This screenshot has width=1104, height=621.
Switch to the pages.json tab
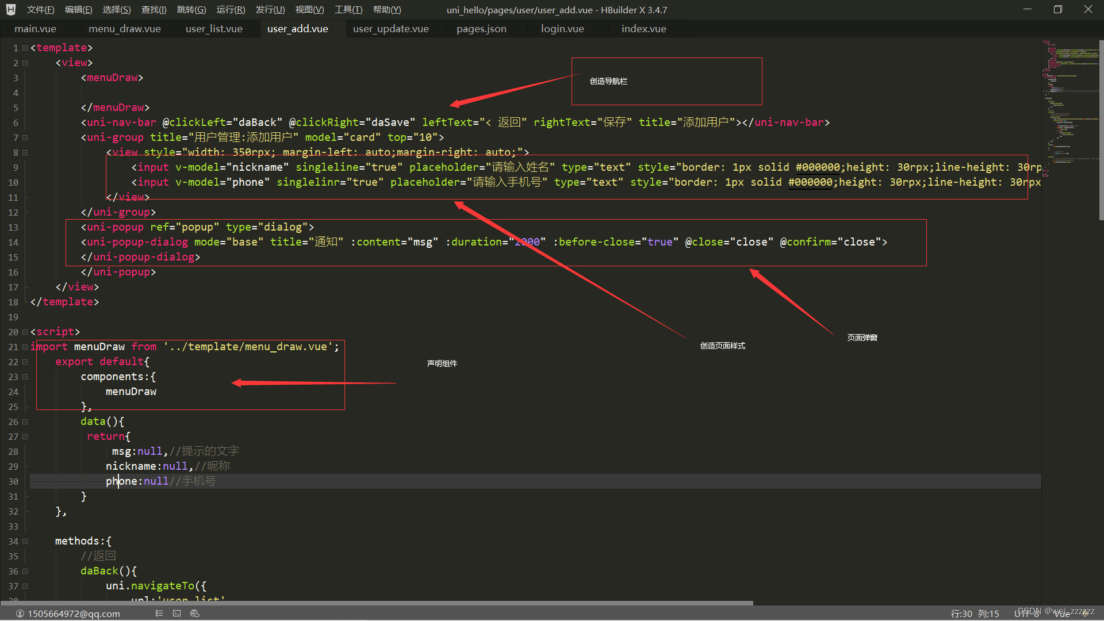(481, 29)
